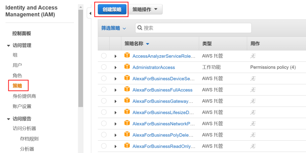
Task: Expand the AlexaForBusinessFullAccess policy row
Action: 115,90
